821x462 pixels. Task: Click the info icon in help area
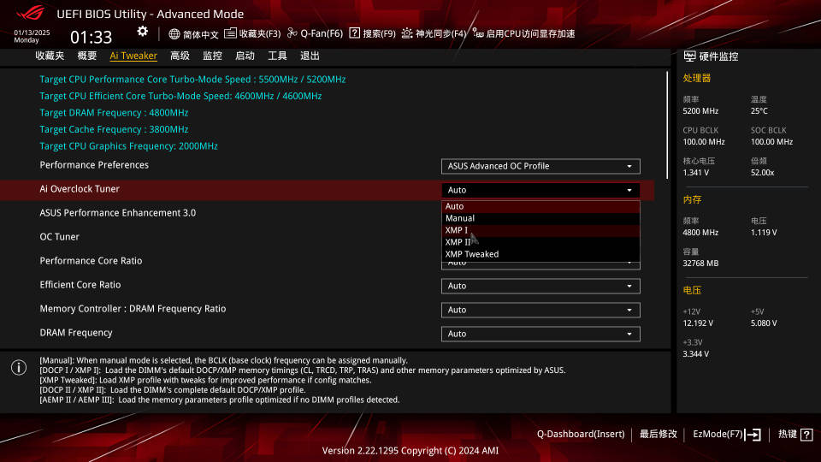[x=19, y=368]
